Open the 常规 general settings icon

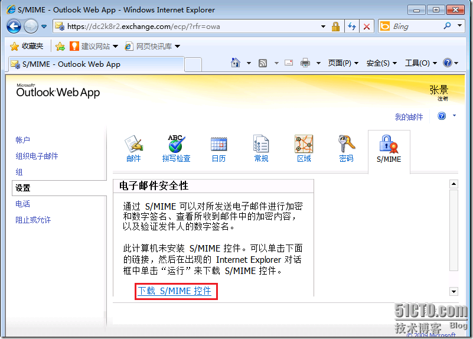pos(261,148)
